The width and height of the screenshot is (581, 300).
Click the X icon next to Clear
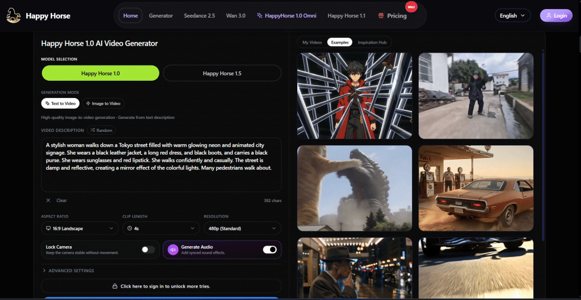pos(48,200)
